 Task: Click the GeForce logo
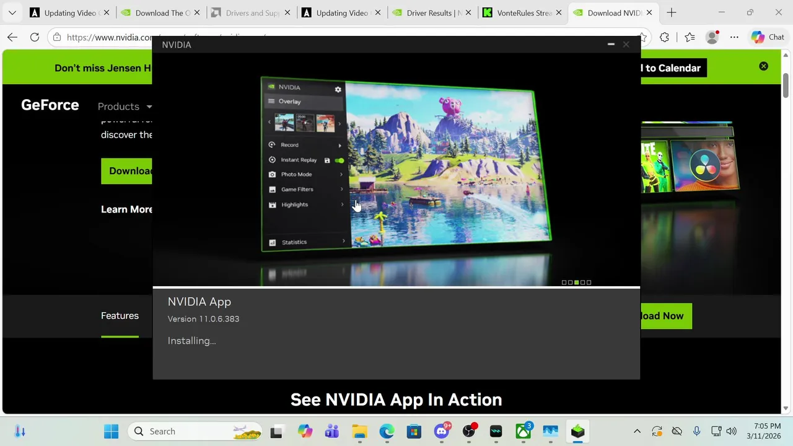50,105
